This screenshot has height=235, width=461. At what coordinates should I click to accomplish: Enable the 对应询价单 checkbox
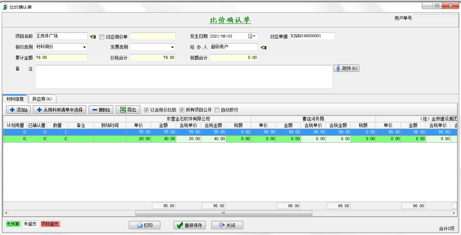pyautogui.click(x=102, y=37)
